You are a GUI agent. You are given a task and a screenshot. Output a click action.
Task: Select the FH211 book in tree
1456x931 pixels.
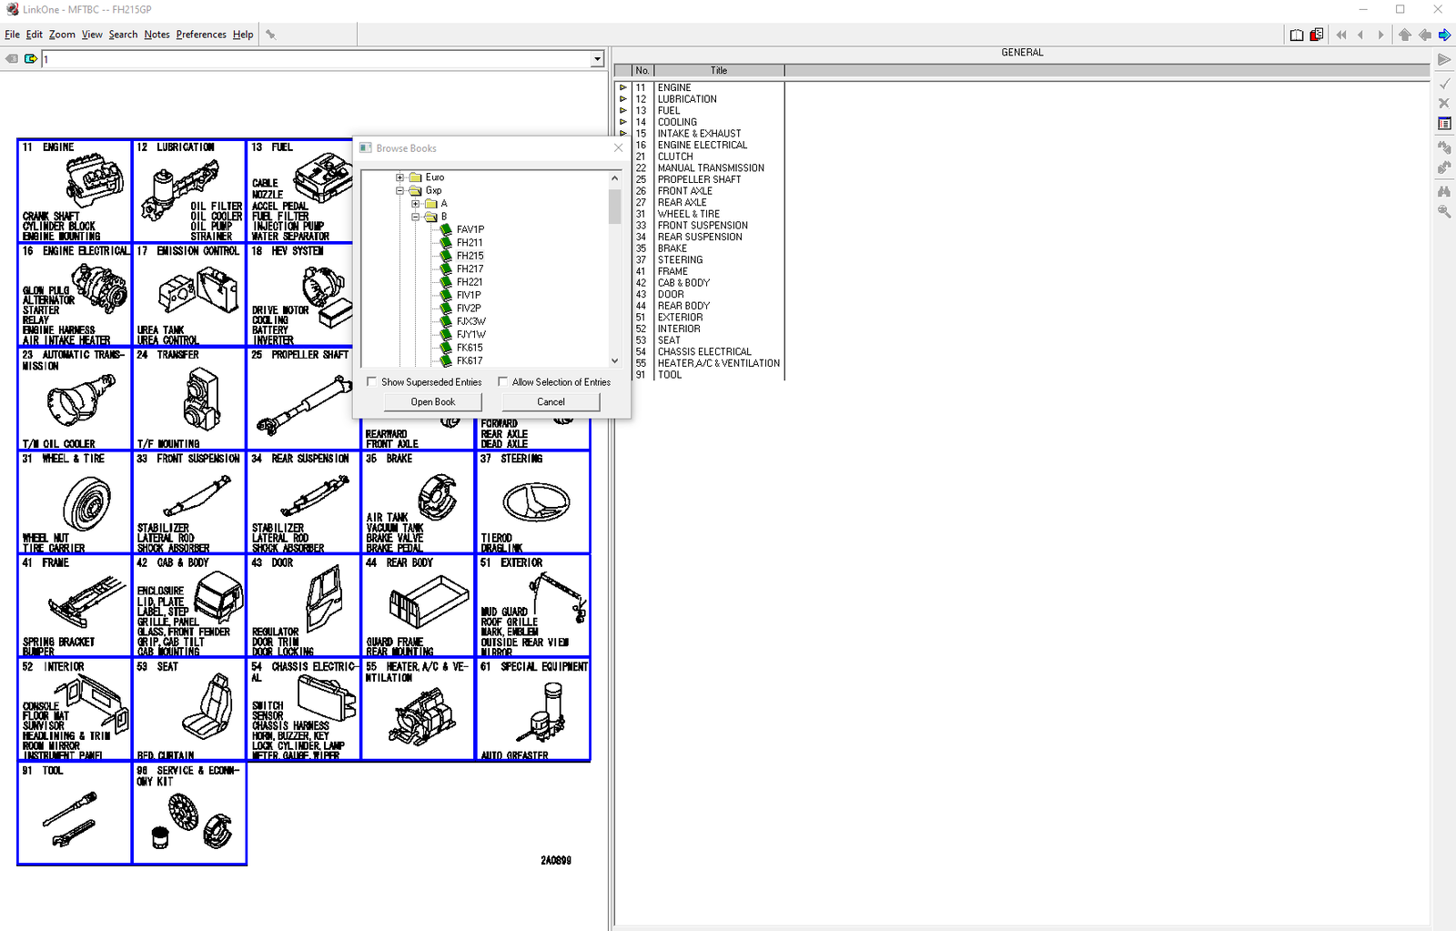[470, 243]
